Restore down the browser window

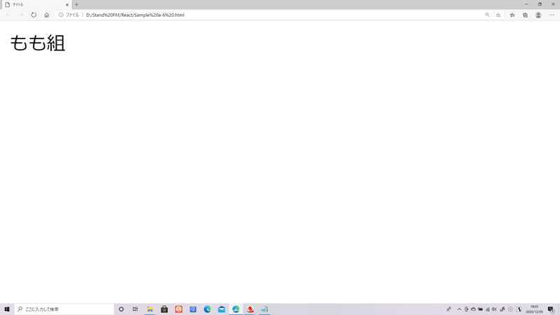pos(540,4)
